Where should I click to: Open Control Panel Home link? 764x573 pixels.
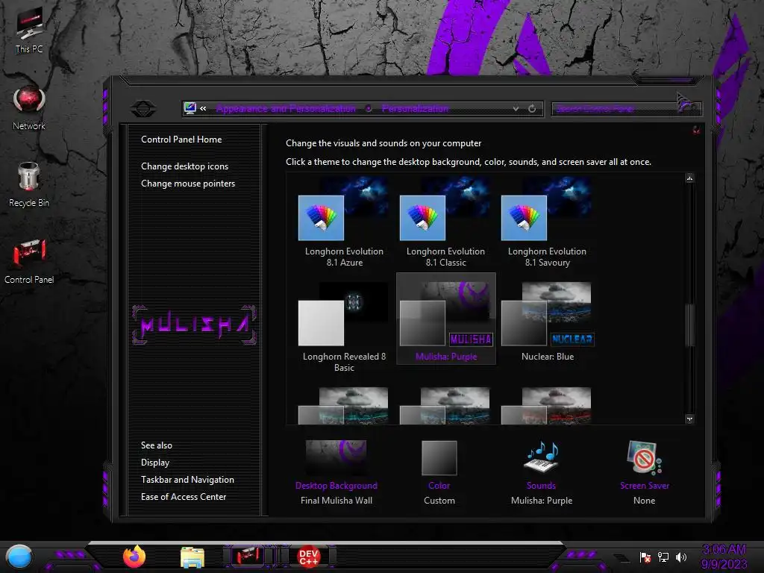[x=181, y=140]
